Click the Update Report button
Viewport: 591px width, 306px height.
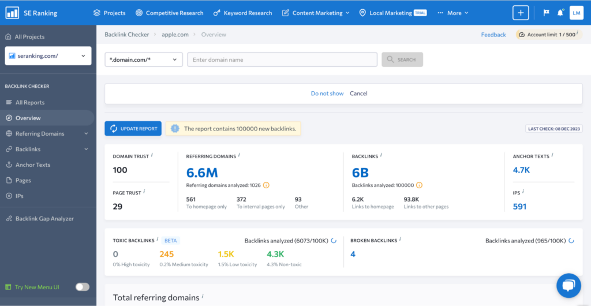pyautogui.click(x=133, y=129)
